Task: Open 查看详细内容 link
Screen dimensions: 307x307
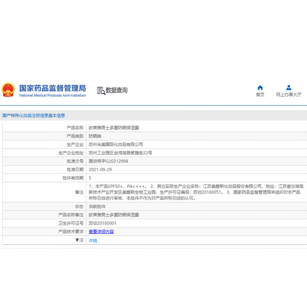Action: pyautogui.click(x=101, y=232)
